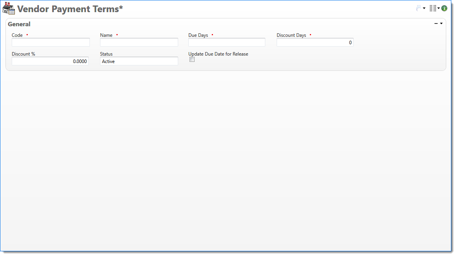Click the Status field showing Active
Viewport: 456px width, 256px height.
coord(139,61)
